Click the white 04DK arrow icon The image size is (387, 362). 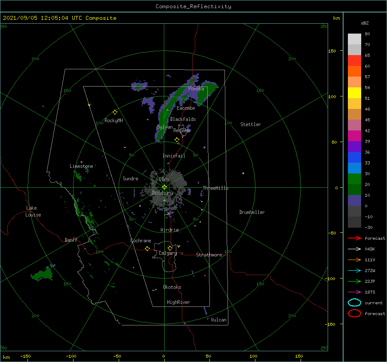[x=354, y=249]
